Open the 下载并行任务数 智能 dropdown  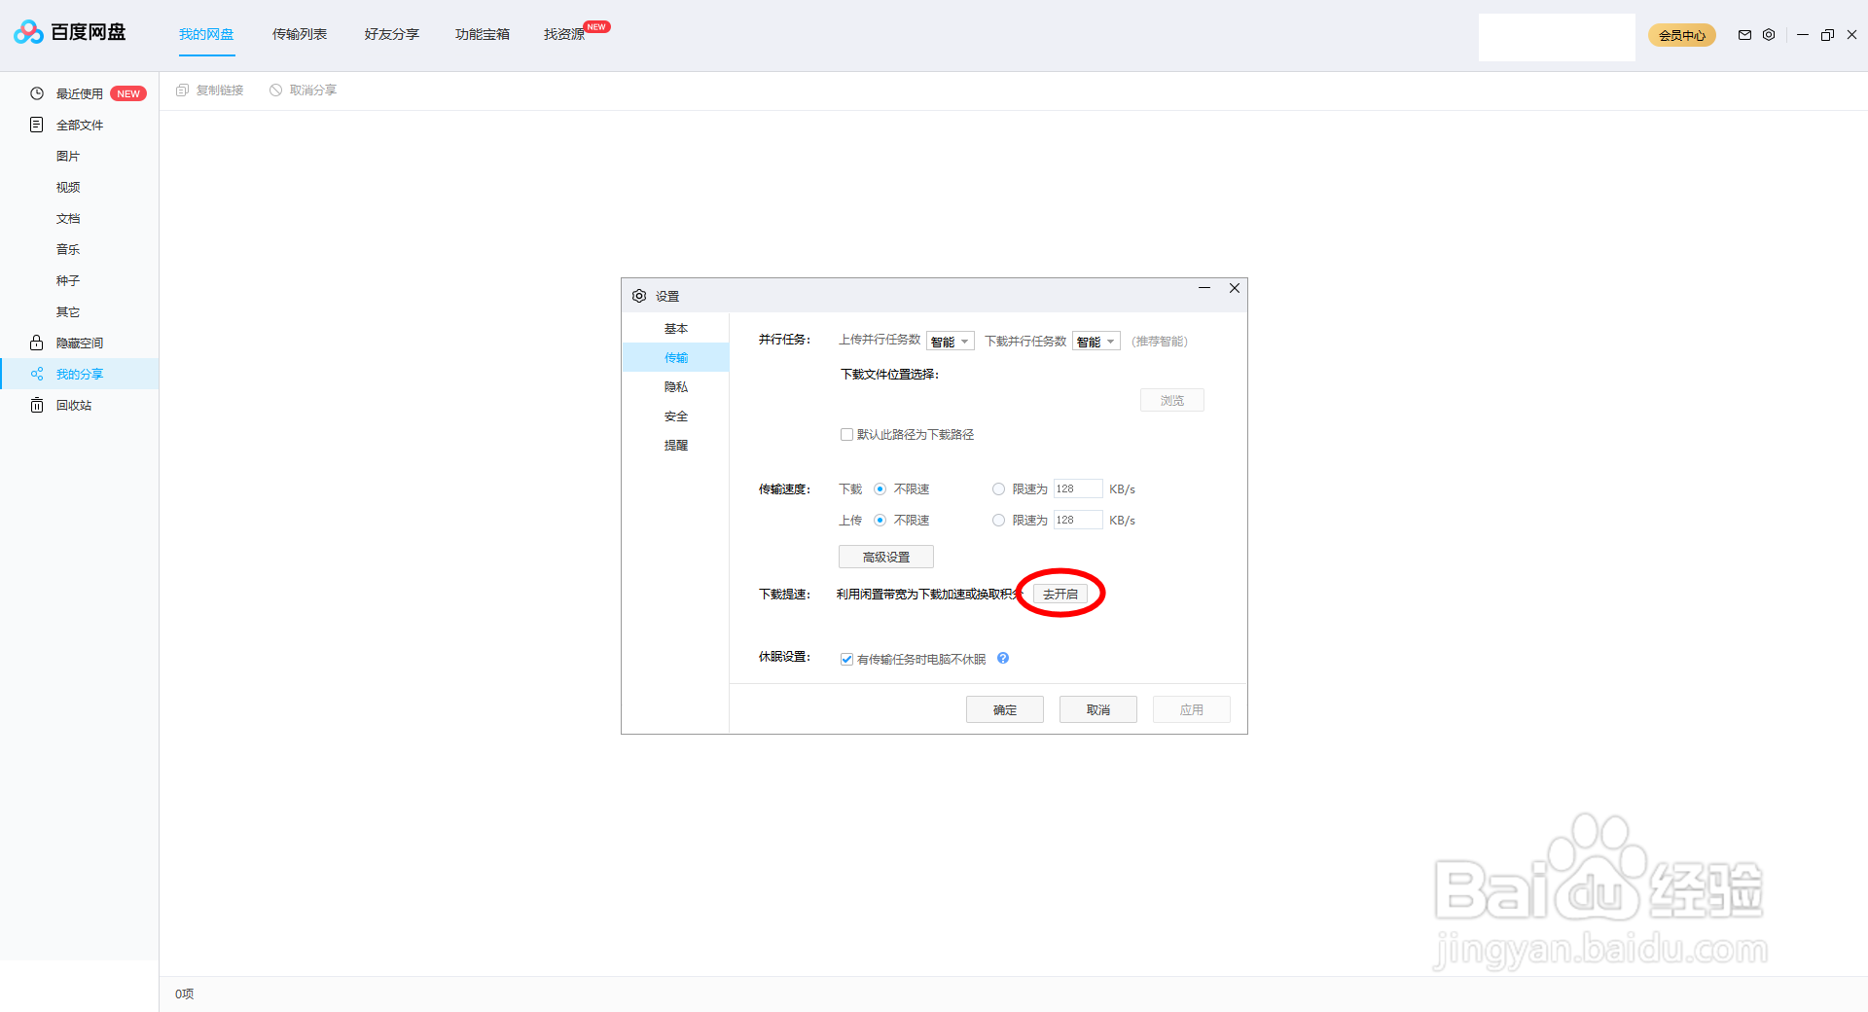tap(1096, 341)
